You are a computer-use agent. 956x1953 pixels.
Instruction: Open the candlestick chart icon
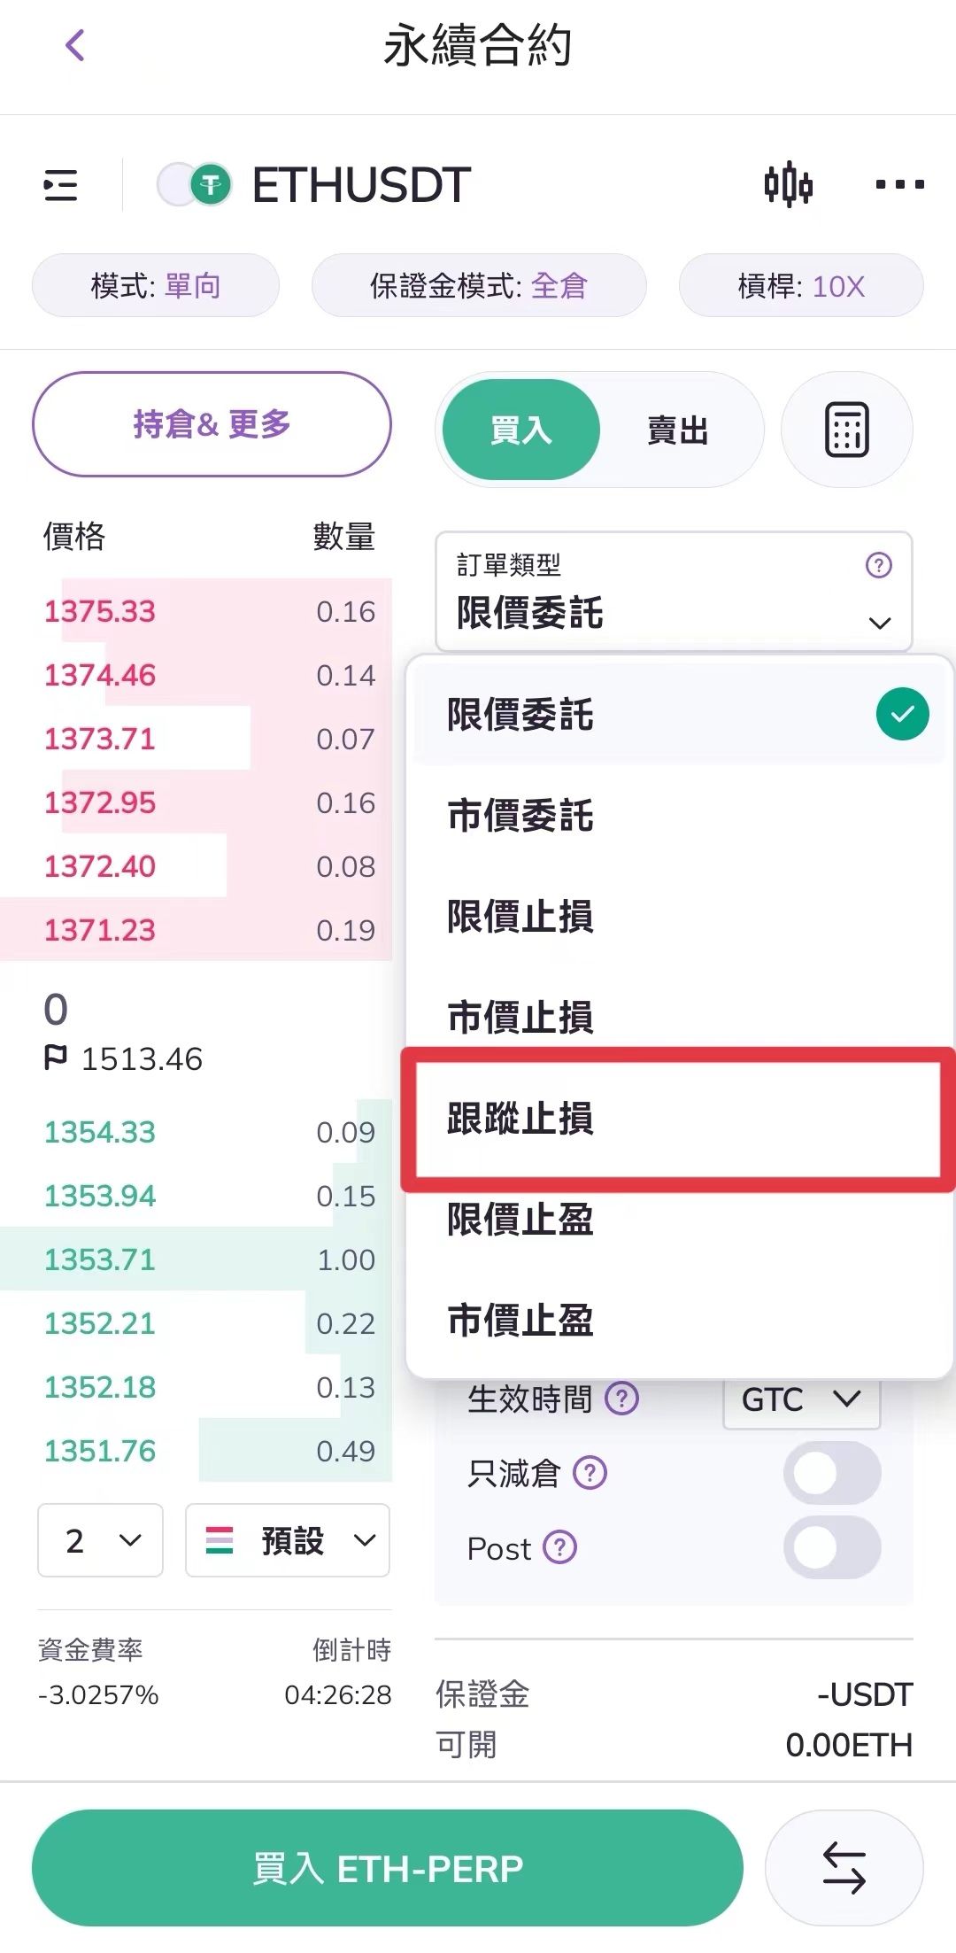[788, 185]
